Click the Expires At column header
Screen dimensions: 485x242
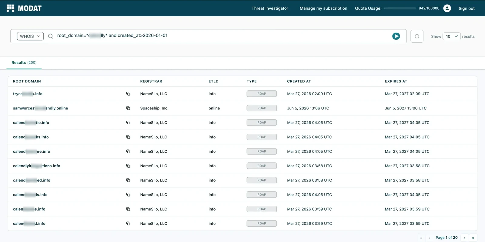(396, 81)
